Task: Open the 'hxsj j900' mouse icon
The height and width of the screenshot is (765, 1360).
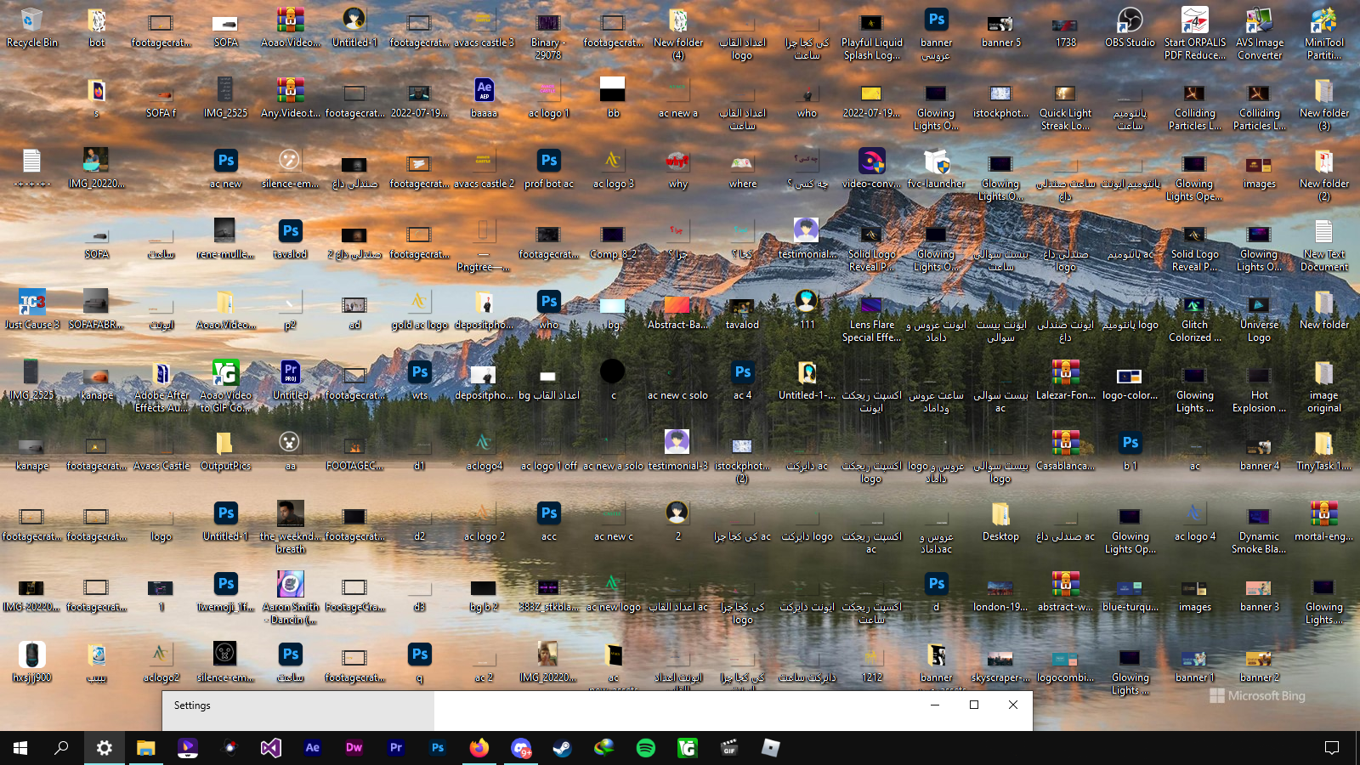Action: (x=32, y=662)
